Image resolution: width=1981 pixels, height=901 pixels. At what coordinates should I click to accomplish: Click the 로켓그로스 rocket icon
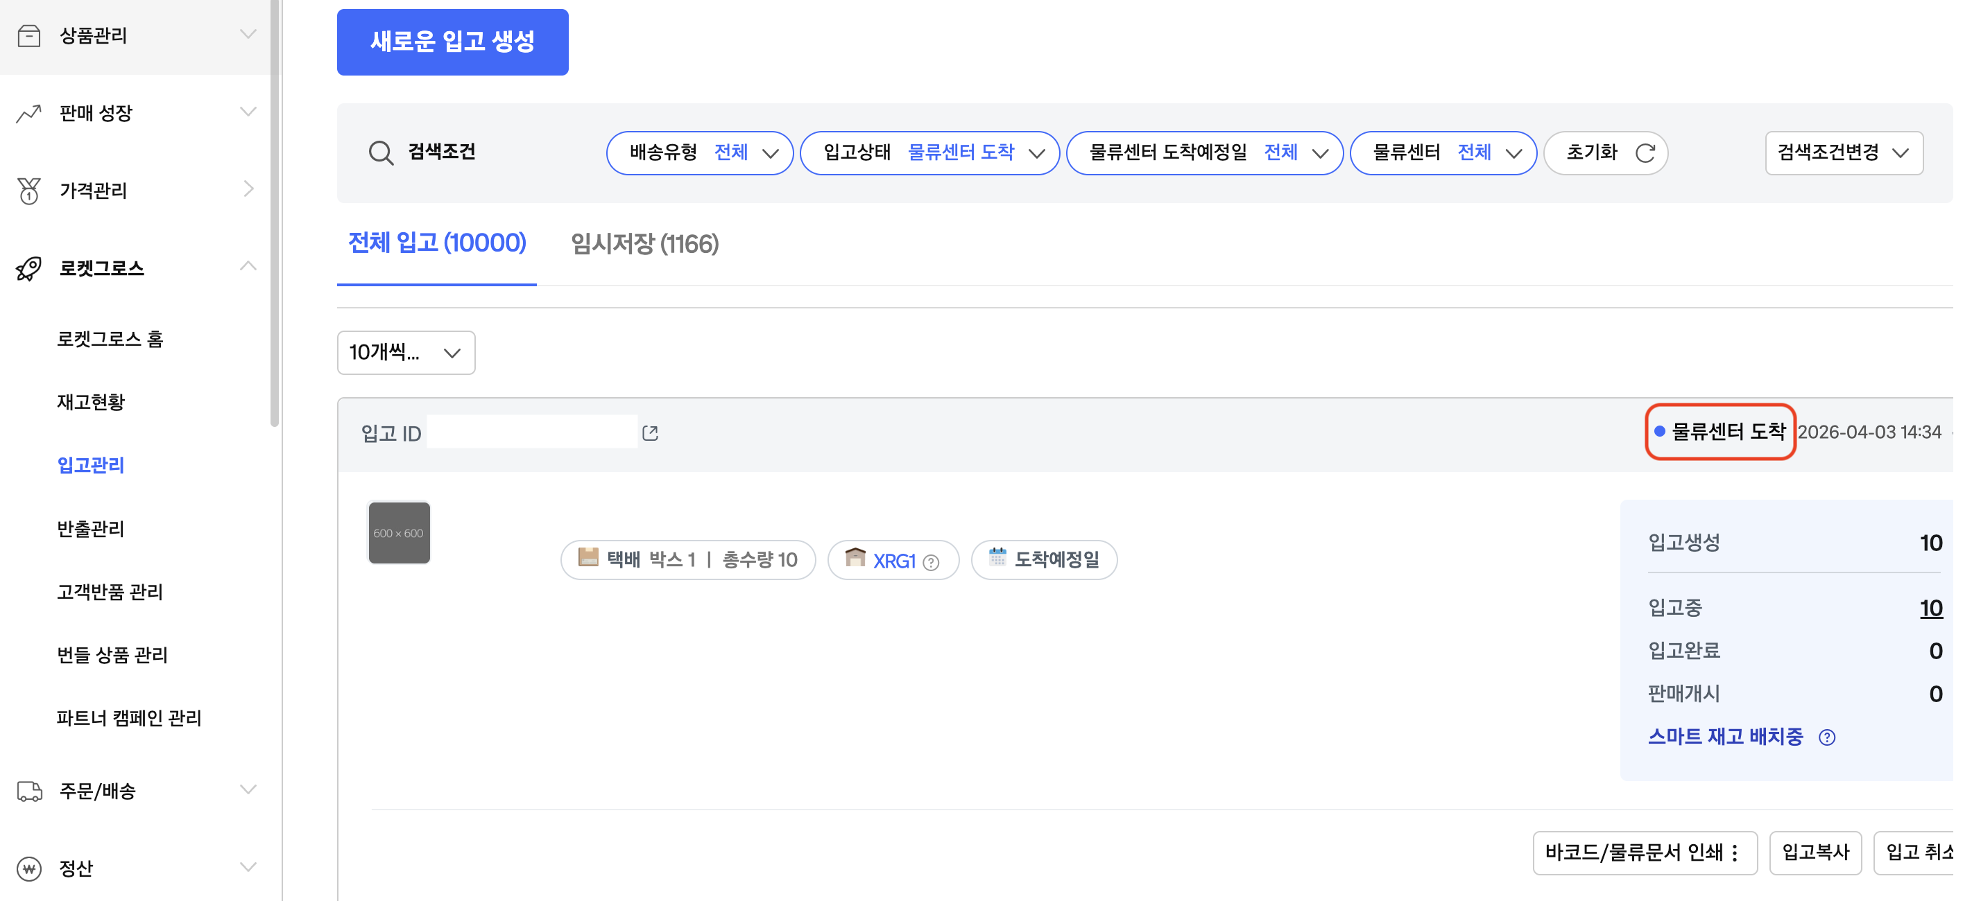(29, 268)
